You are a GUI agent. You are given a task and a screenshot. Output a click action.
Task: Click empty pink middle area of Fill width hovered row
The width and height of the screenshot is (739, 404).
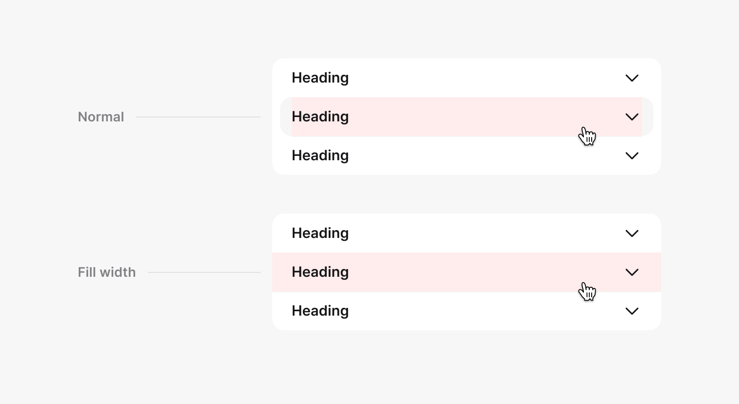[462, 272]
